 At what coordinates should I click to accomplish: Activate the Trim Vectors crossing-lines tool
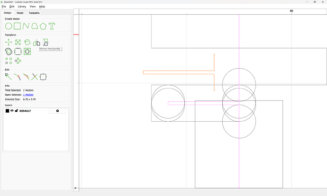35,77
